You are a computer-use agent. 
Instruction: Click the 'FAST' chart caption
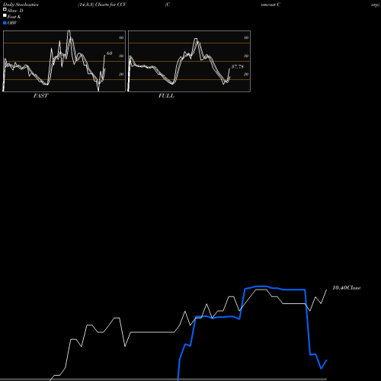pos(40,96)
